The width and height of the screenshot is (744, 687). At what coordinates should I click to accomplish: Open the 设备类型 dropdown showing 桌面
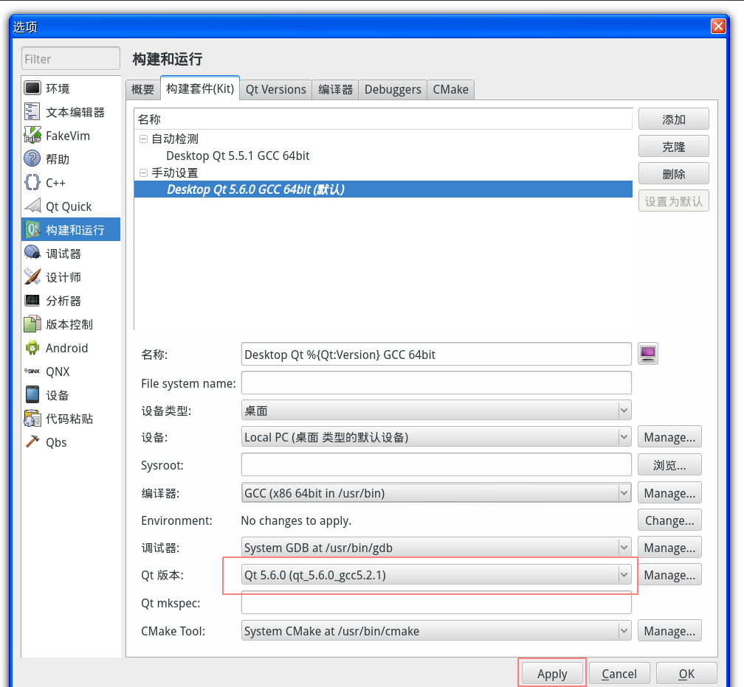click(436, 411)
